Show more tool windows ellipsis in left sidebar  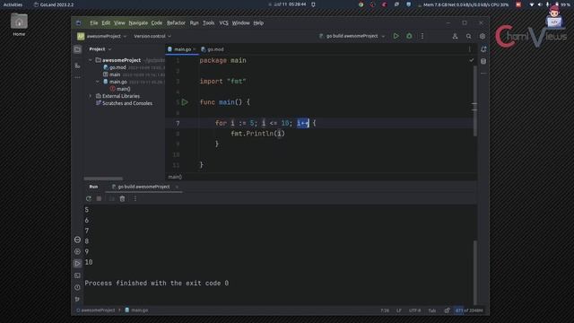(77, 77)
